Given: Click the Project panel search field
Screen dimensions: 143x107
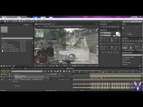Looking at the screenshot, I should point(17,38).
